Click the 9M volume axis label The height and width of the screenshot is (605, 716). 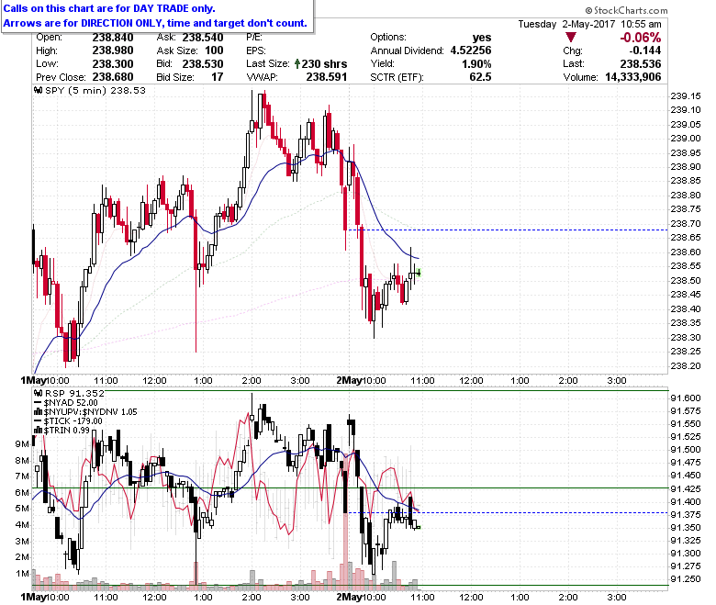pyautogui.click(x=22, y=443)
